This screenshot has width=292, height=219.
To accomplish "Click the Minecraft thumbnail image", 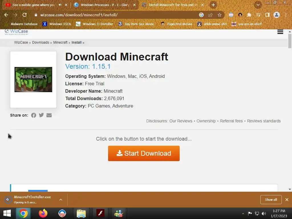I will [33, 80].
